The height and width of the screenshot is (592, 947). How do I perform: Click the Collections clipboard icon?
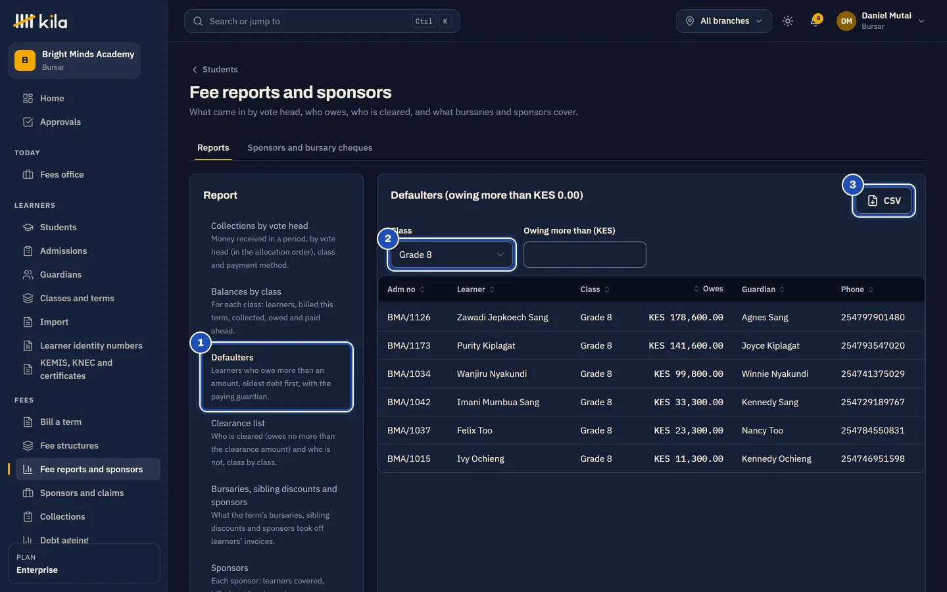[28, 516]
